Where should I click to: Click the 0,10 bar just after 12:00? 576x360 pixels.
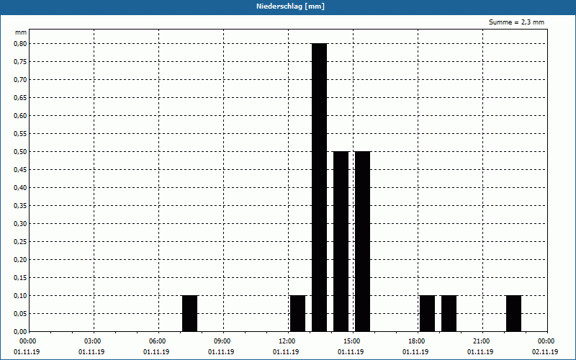click(x=297, y=313)
